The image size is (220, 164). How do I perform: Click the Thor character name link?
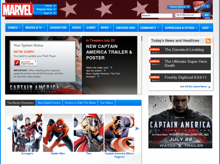[89, 153]
